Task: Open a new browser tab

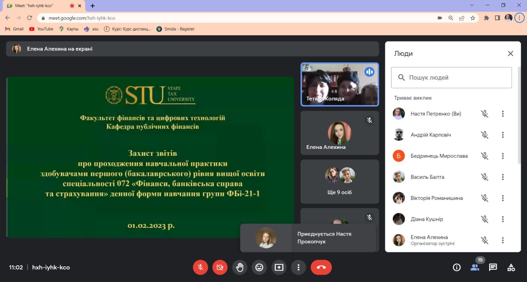Action: coord(93,6)
